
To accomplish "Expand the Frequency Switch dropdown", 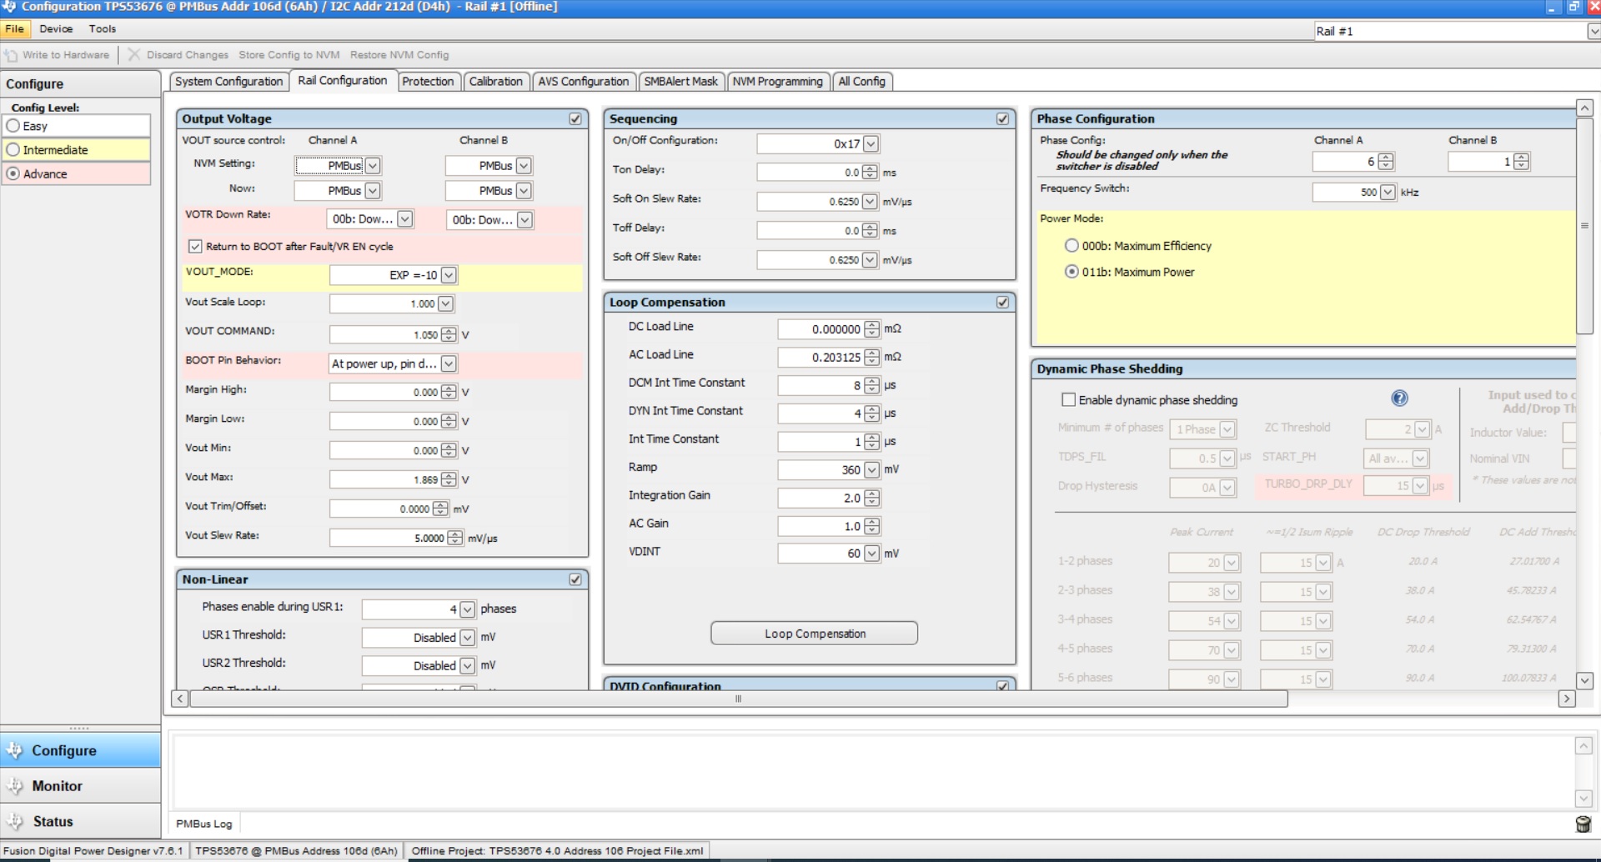I will click(1388, 192).
